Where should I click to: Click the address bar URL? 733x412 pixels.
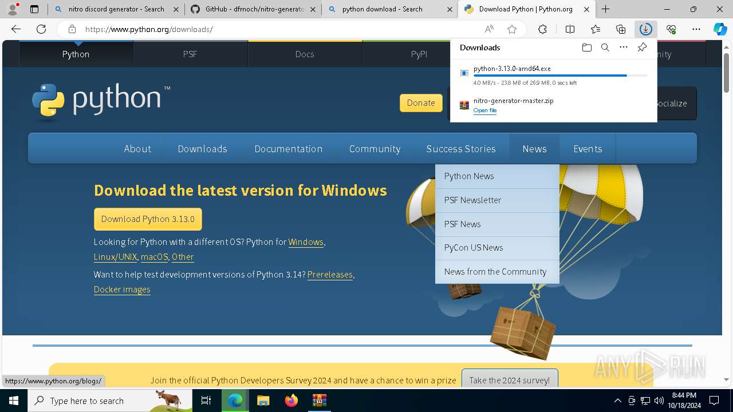(149, 29)
